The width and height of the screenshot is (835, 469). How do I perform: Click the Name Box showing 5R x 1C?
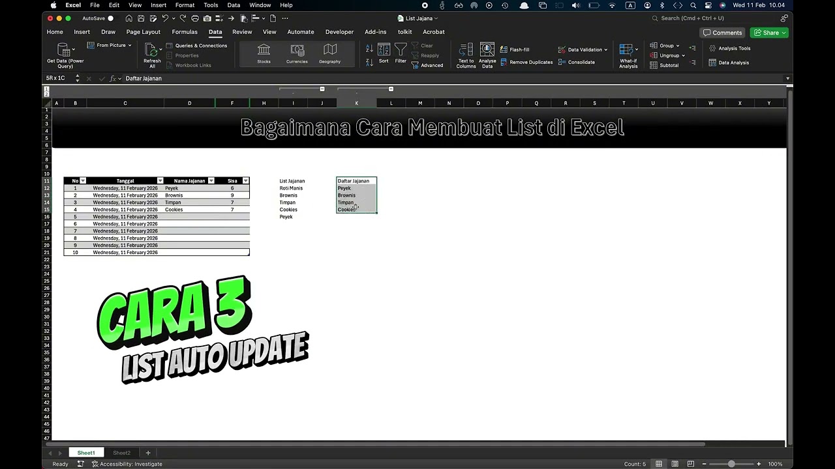[61, 78]
